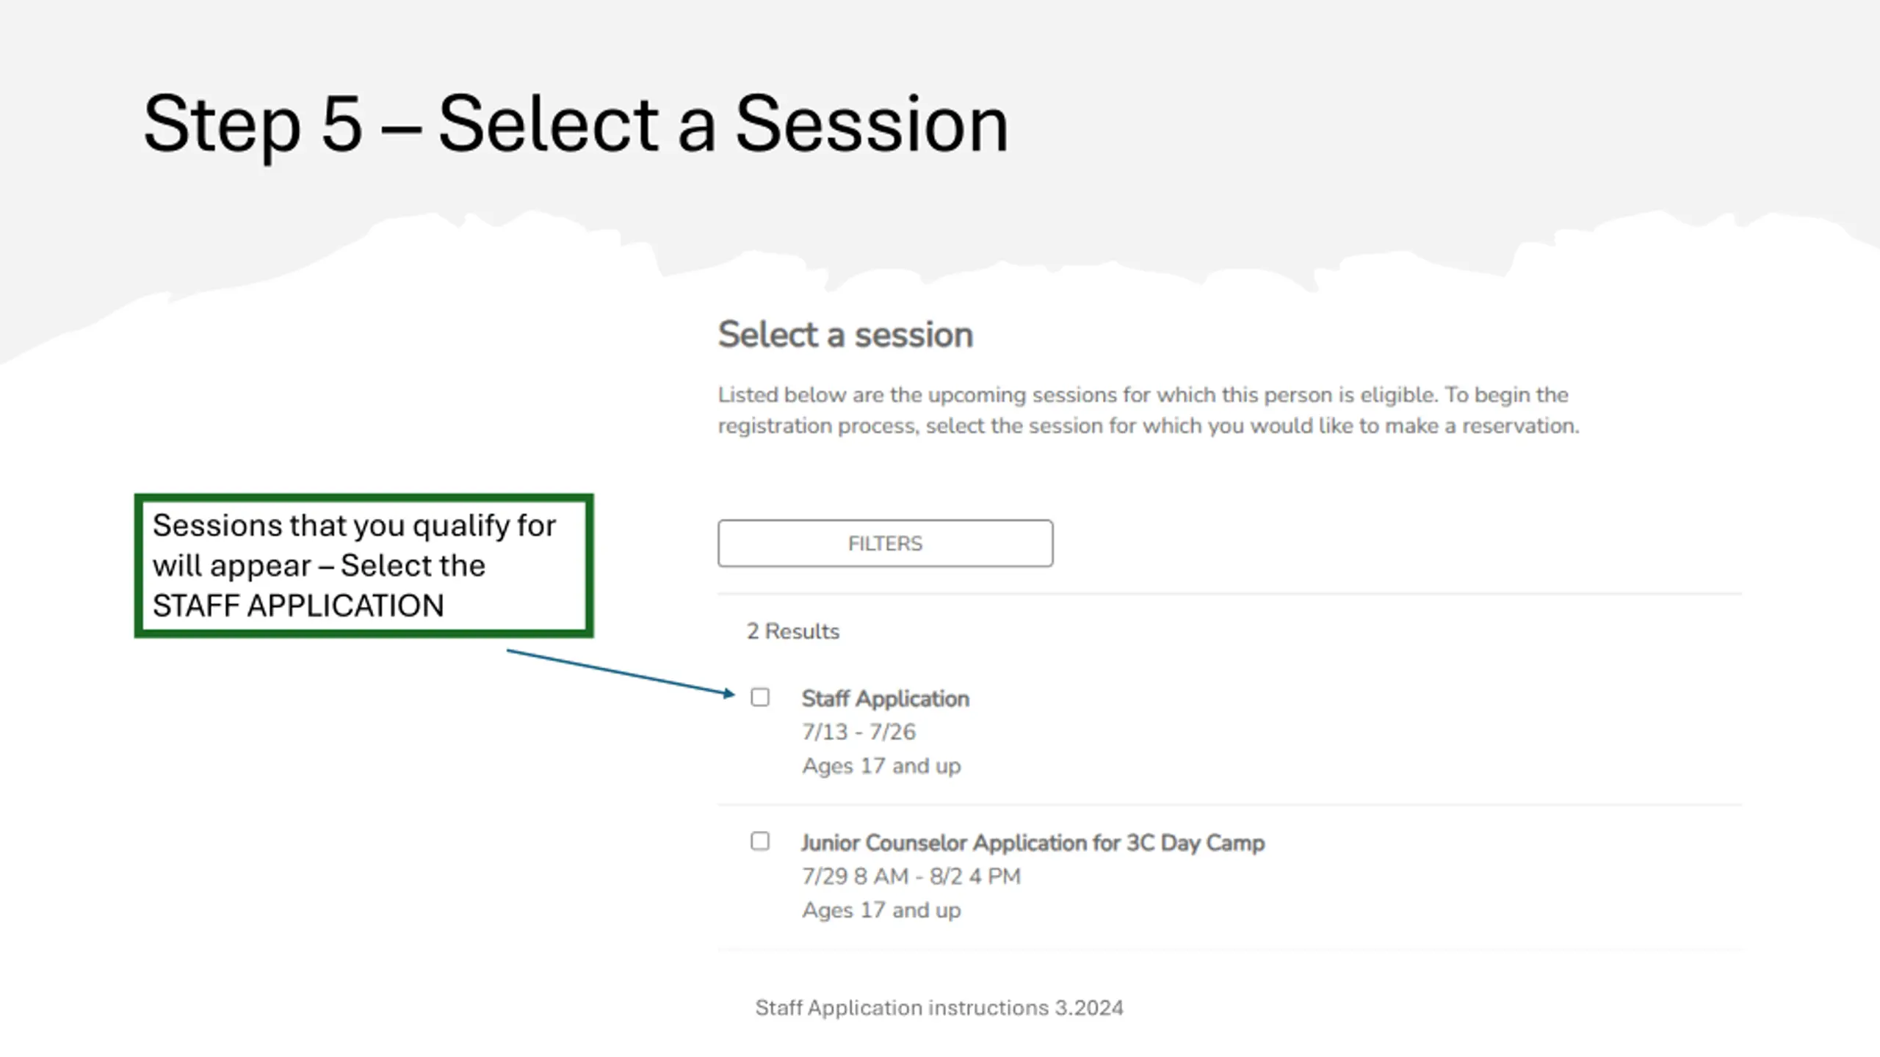Select Junior Counselor Application for 3C Day Camp title

coord(1033,843)
